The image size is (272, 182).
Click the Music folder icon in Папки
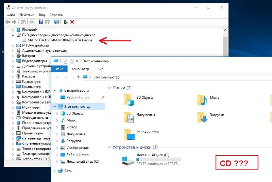[202, 100]
